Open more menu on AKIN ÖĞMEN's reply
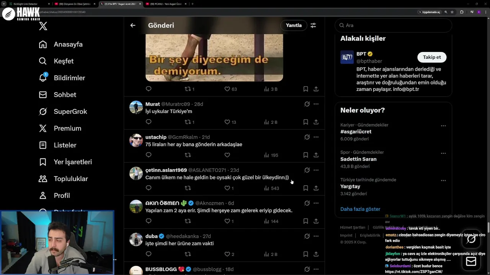Screen dimensions: 490x275 [316, 203]
